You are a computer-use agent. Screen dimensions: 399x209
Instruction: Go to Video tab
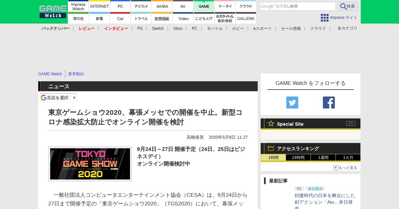point(183,18)
